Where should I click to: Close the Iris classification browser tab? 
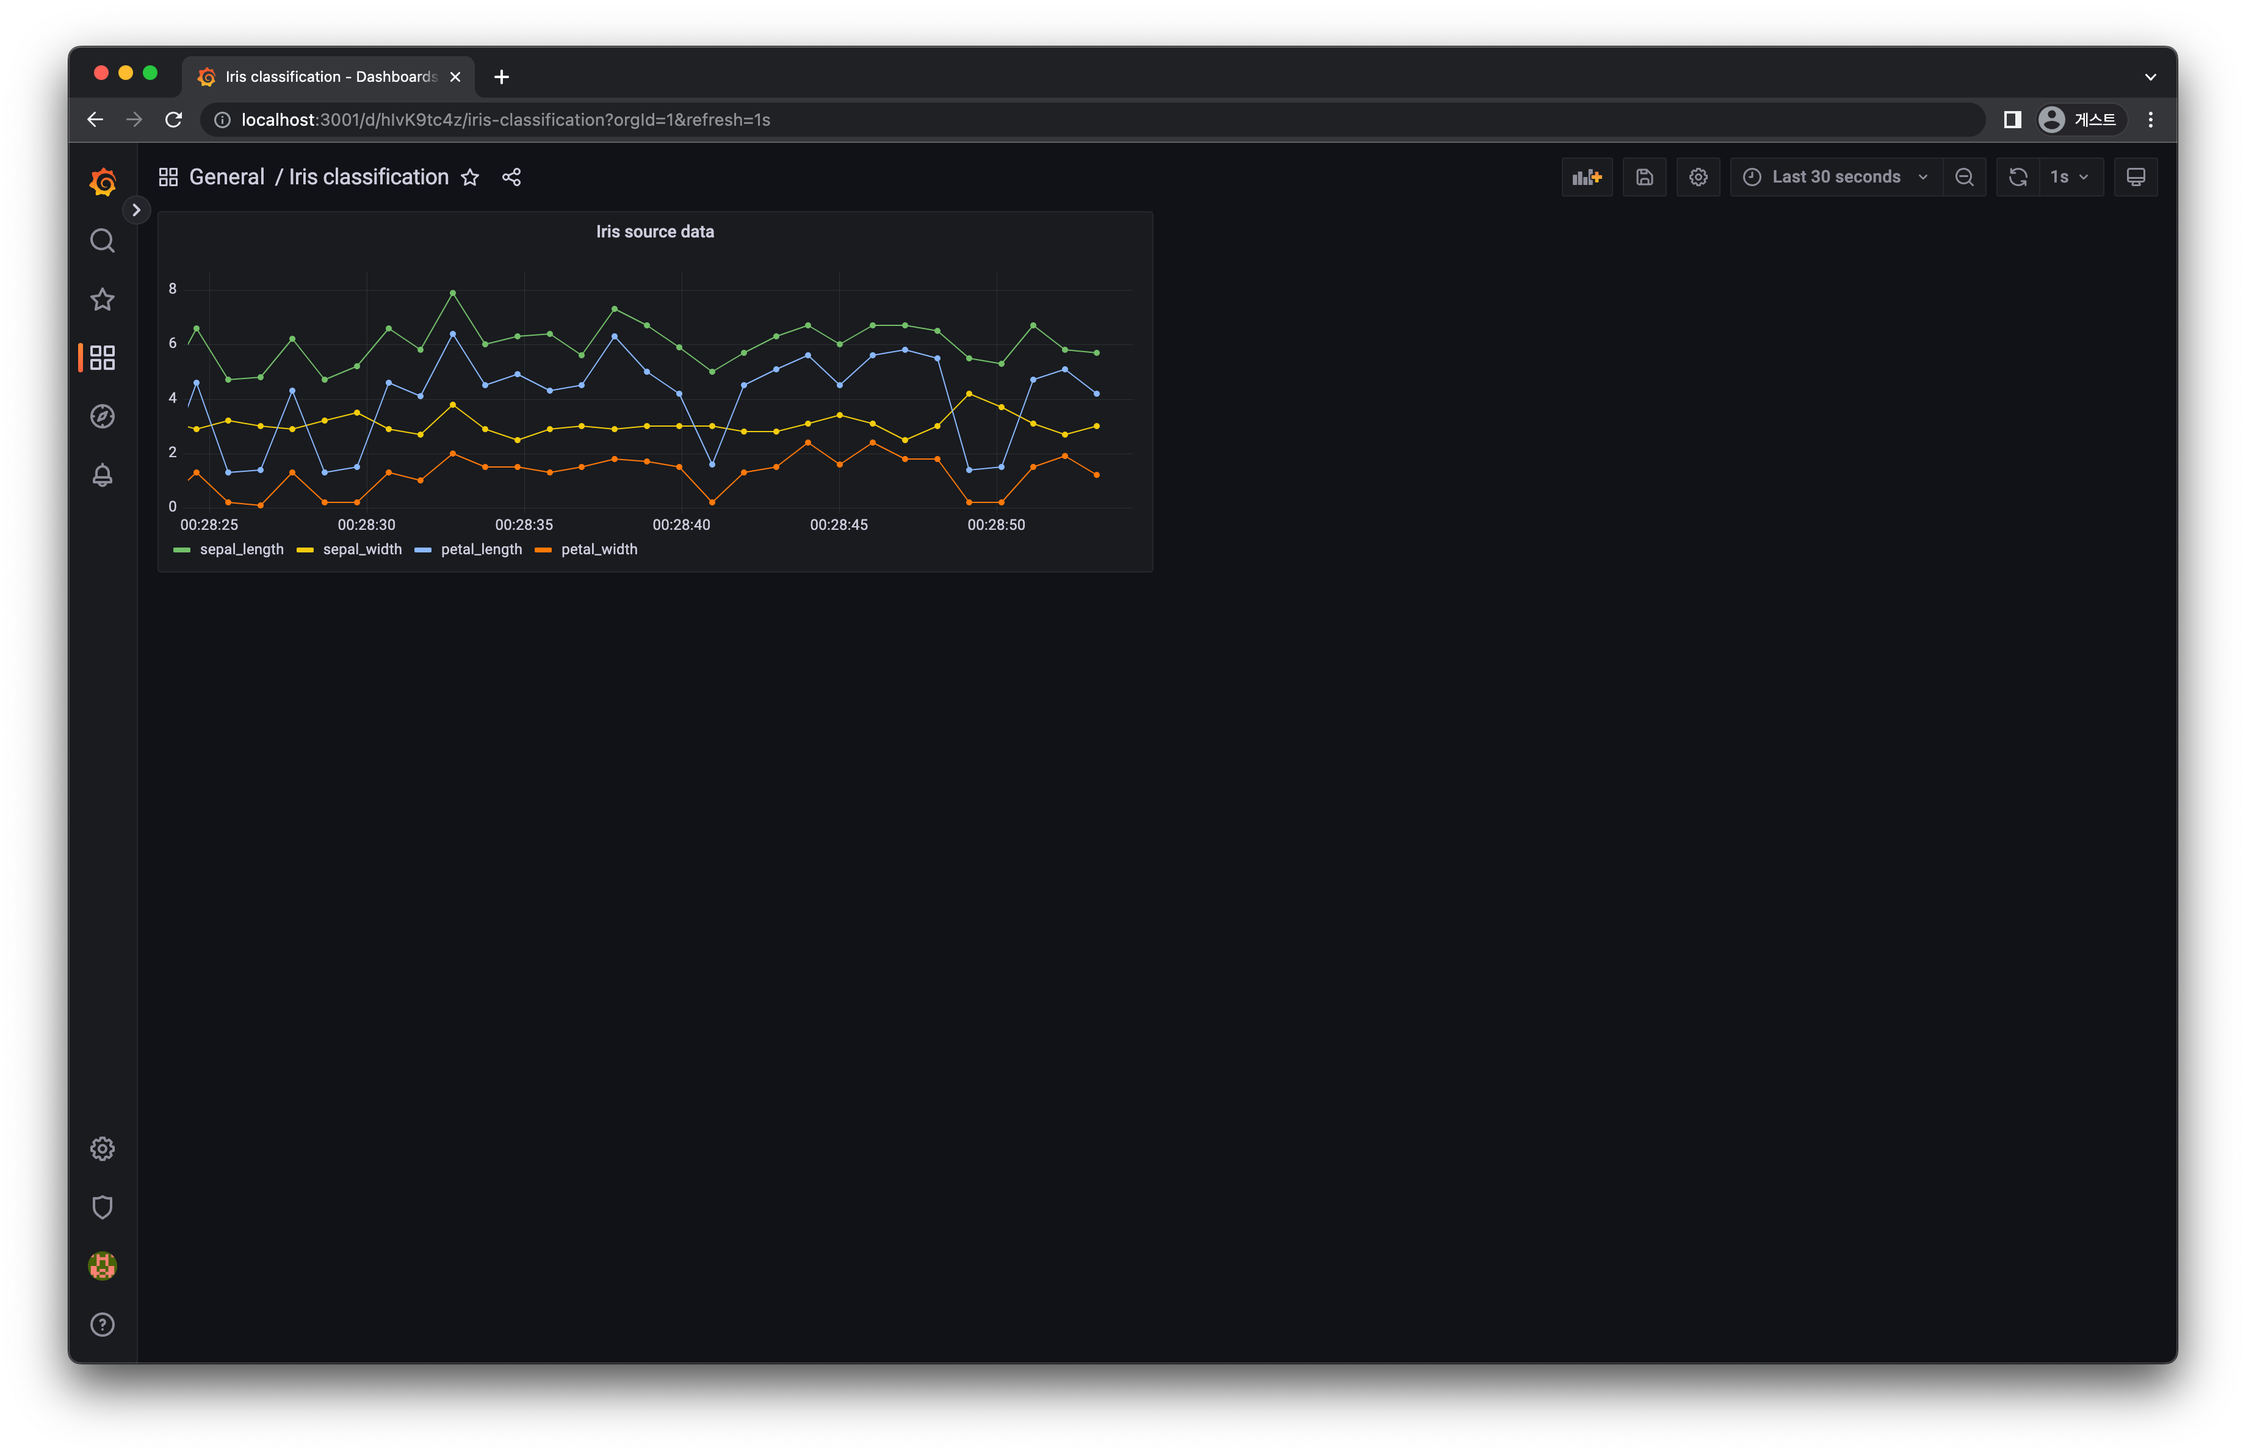tap(455, 78)
